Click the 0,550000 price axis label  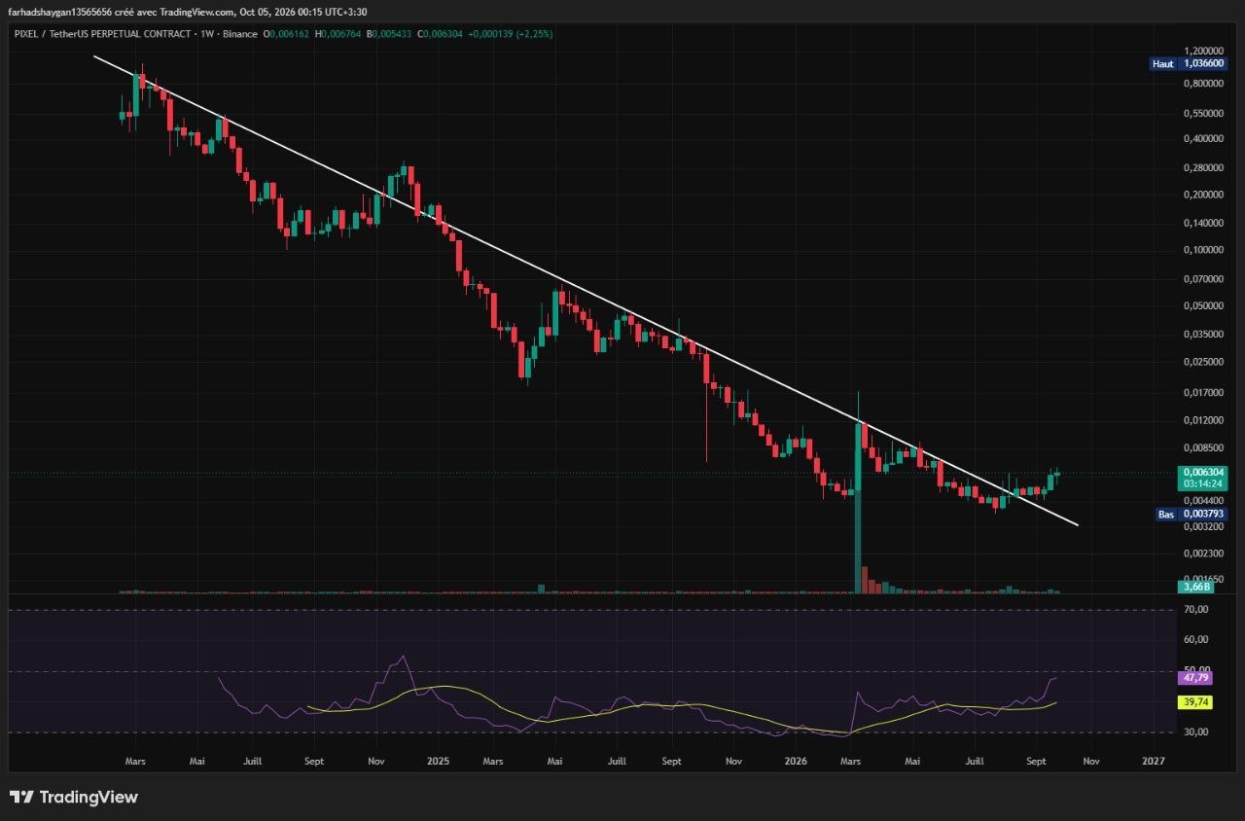click(1203, 113)
